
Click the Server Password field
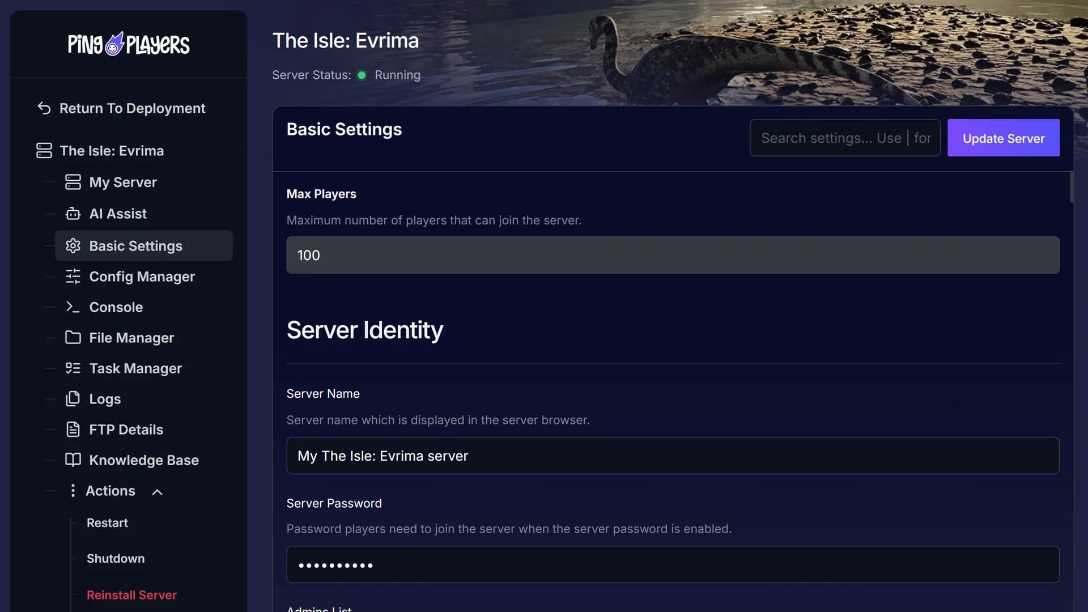click(673, 564)
